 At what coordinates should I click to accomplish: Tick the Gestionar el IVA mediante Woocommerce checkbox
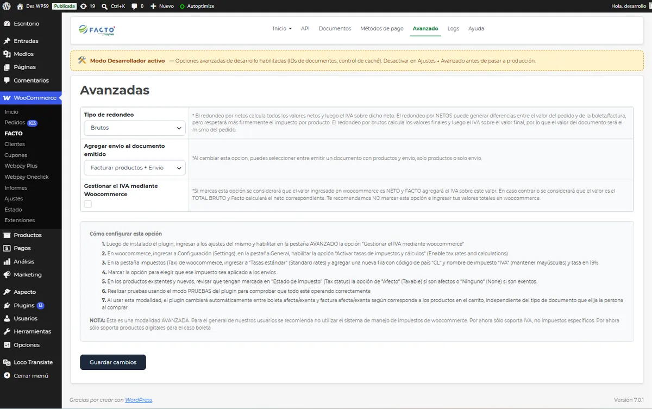(x=88, y=204)
